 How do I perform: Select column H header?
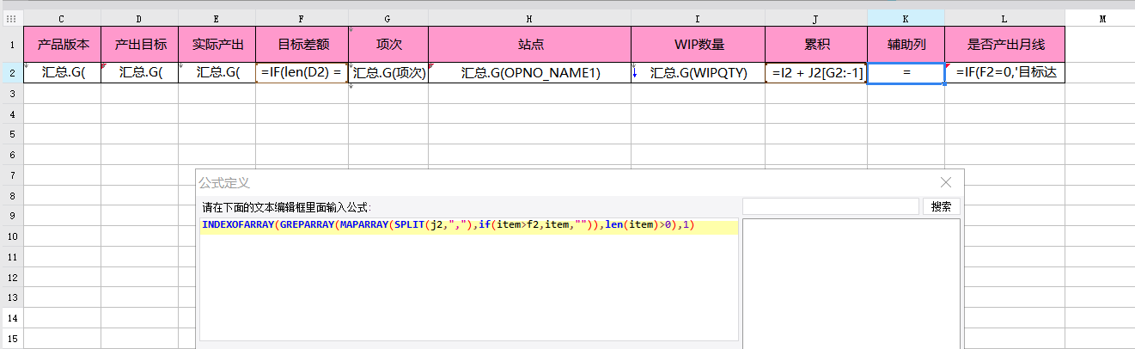pyautogui.click(x=529, y=18)
